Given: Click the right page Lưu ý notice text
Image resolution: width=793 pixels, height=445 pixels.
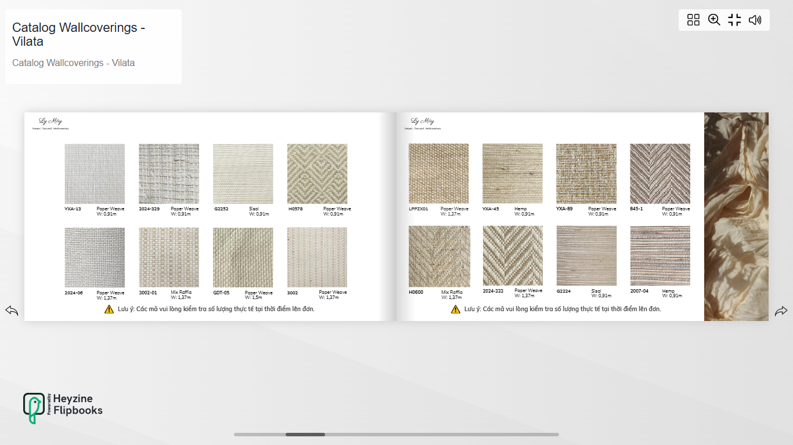Looking at the screenshot, I should pos(563,309).
